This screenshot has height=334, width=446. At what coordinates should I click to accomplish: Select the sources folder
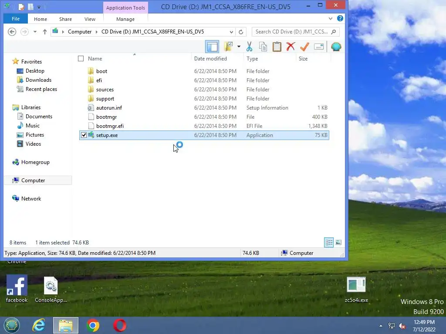(105, 90)
